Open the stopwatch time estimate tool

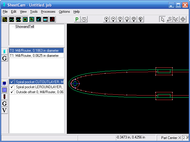(x=84, y=19)
